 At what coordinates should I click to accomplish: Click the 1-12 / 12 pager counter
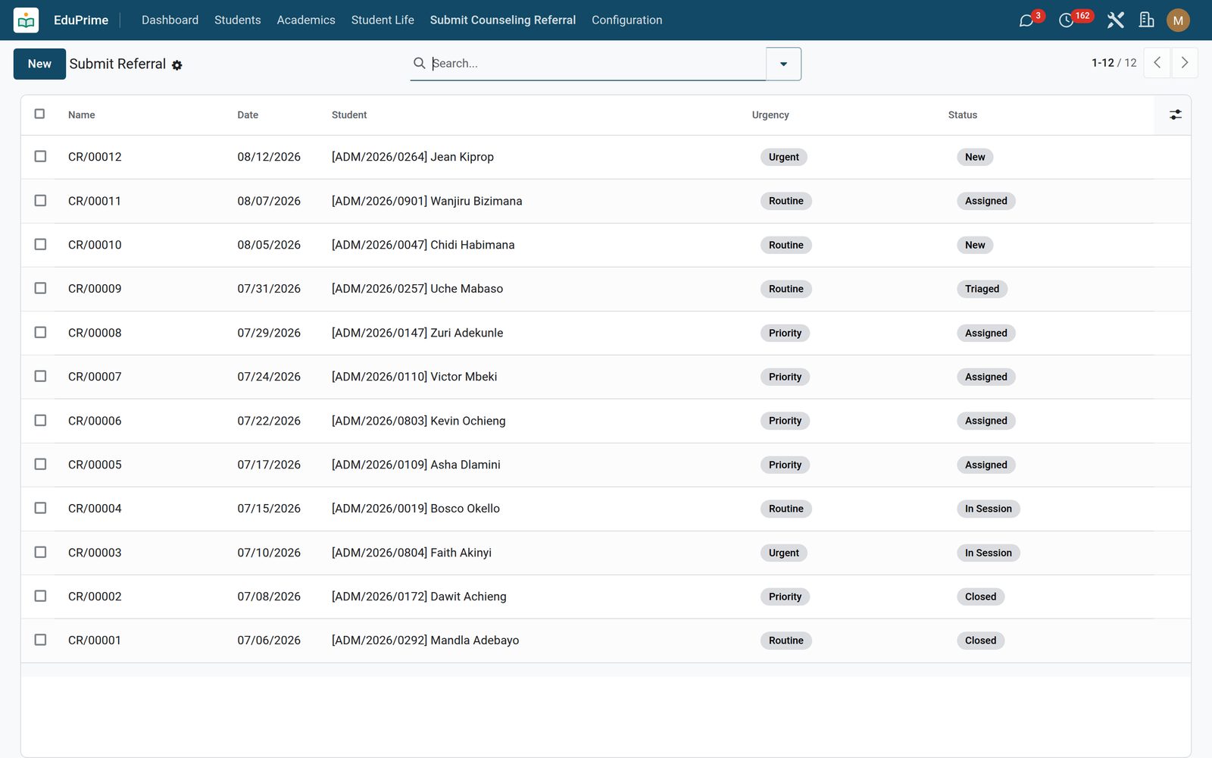pos(1114,63)
